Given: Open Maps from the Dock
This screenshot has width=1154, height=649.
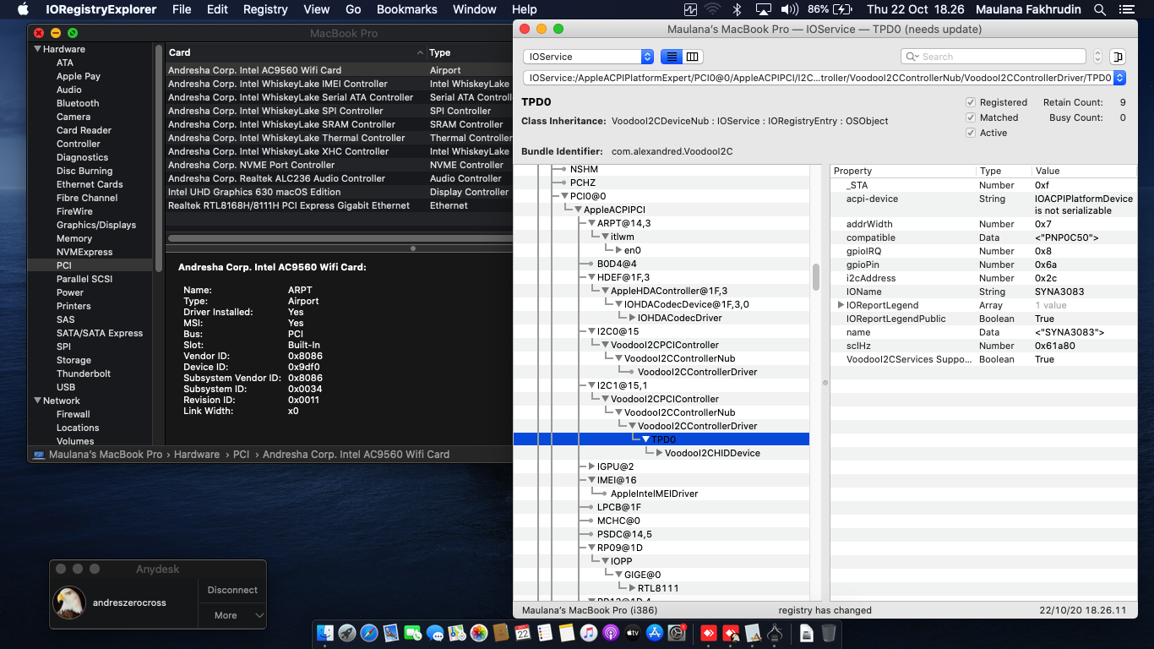Looking at the screenshot, I should click(457, 632).
